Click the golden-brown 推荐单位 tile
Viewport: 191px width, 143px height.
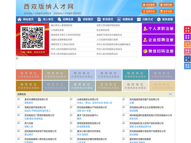tap(29, 86)
